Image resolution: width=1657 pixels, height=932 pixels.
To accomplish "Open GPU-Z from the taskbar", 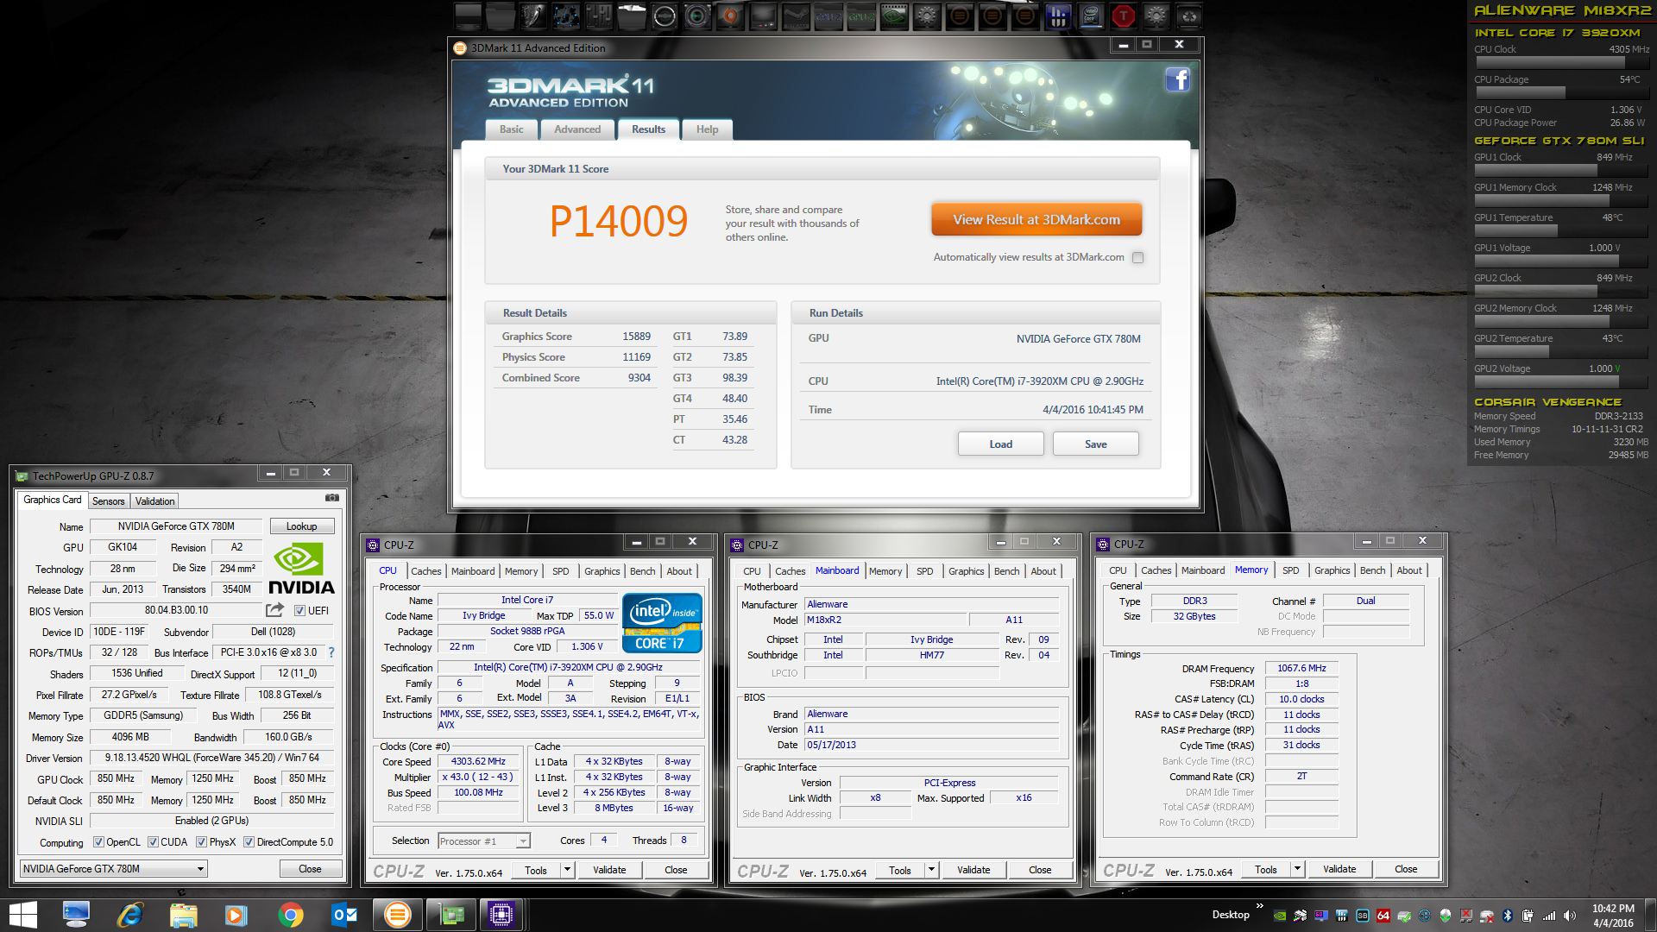I will (x=452, y=915).
